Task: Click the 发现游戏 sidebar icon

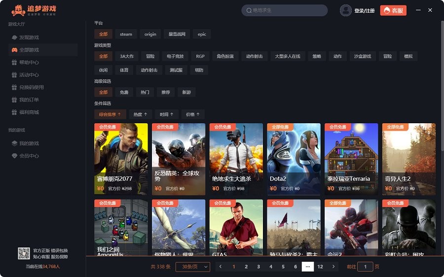Action: click(x=15, y=37)
